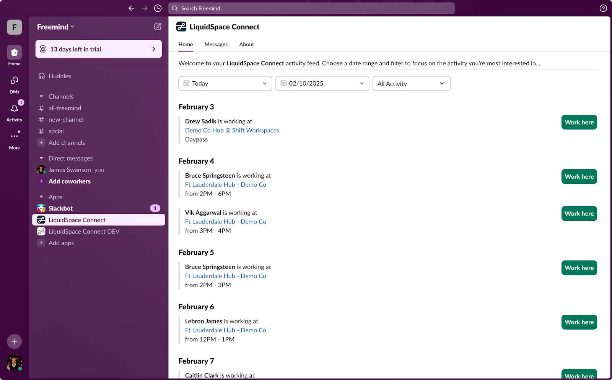The height and width of the screenshot is (380, 612).
Task: Click Add apps
Action: [x=99, y=243]
